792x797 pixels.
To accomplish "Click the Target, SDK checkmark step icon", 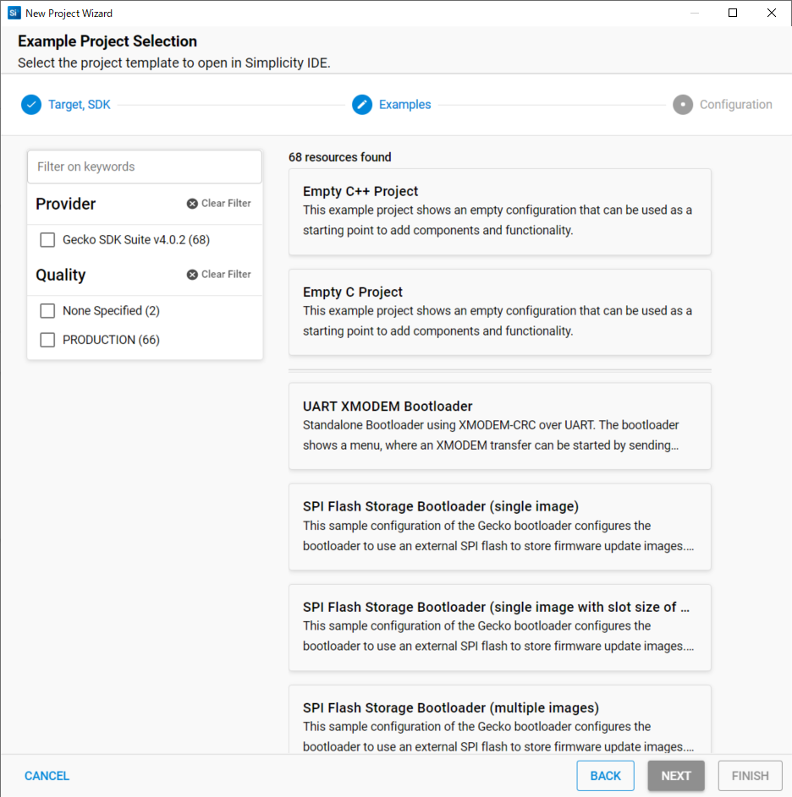I will [31, 105].
